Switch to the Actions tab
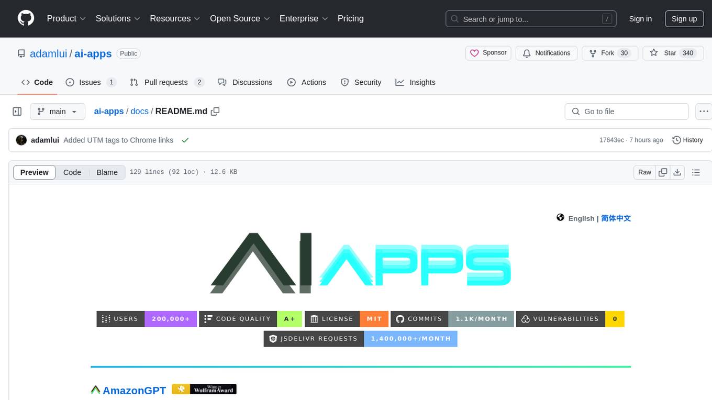Screen dimensions: 712x400 tap(306, 82)
